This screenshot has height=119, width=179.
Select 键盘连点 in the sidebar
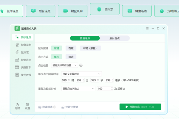click(x=23, y=60)
